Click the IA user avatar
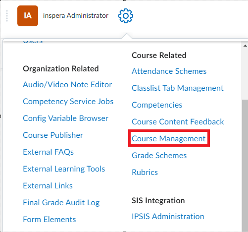Image resolution: width=248 pixels, height=232 pixels. pos(28,16)
